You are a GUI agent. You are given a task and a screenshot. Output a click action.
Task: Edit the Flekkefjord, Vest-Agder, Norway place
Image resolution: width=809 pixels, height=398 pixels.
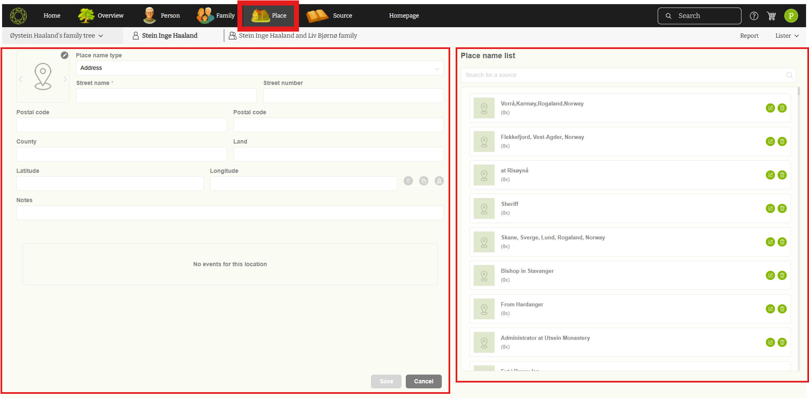tap(770, 141)
